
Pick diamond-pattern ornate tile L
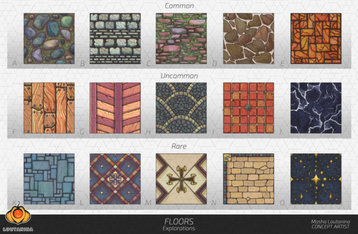(x=115, y=179)
